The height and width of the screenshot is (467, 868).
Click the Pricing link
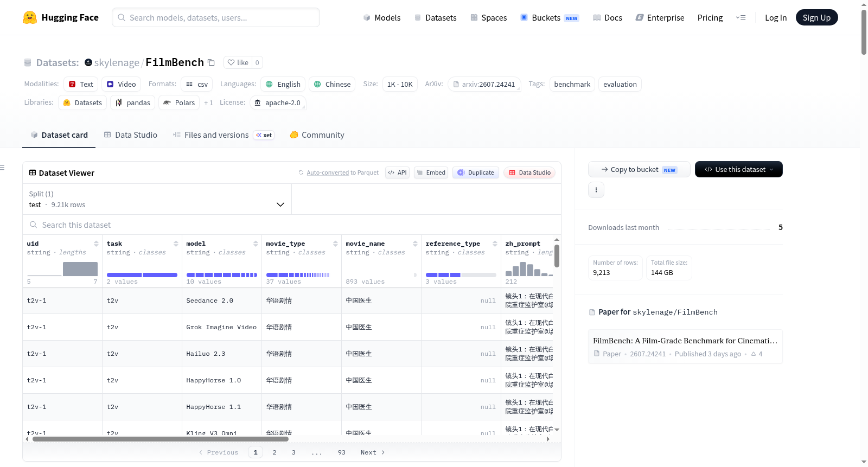pyautogui.click(x=710, y=17)
